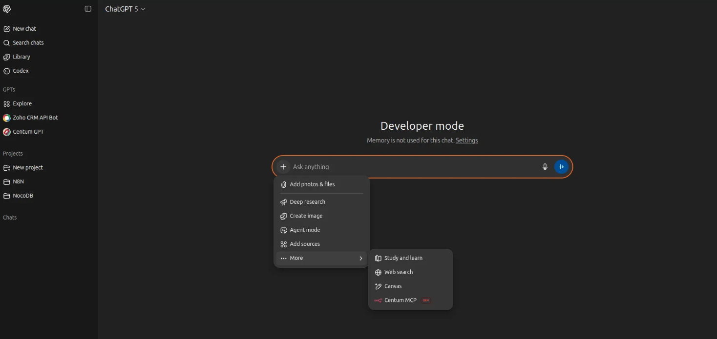Click the Codex terminal icon
717x339 pixels.
[x=7, y=71]
